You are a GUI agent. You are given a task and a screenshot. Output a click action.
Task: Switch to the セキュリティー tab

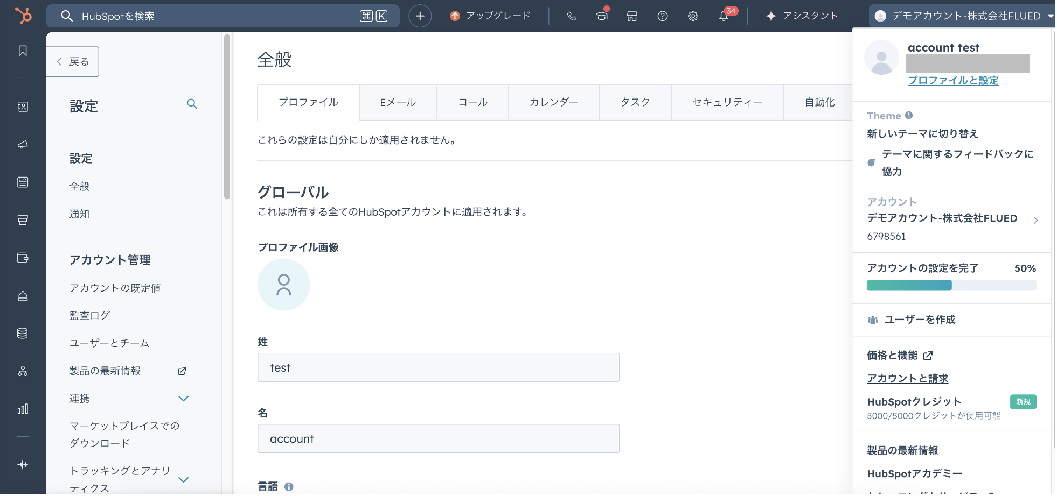pos(727,102)
